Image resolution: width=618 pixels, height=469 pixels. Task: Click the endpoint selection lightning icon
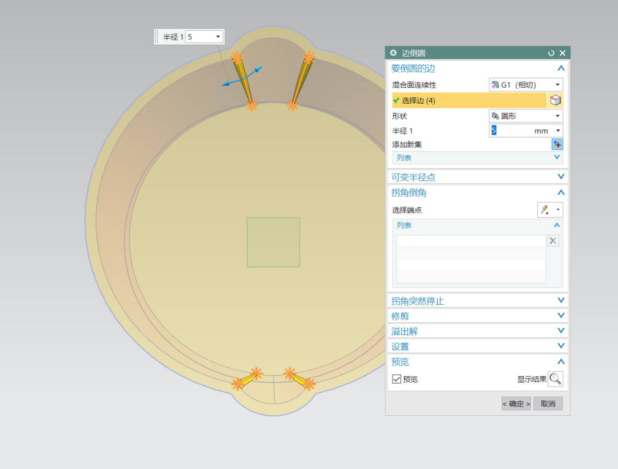point(545,210)
